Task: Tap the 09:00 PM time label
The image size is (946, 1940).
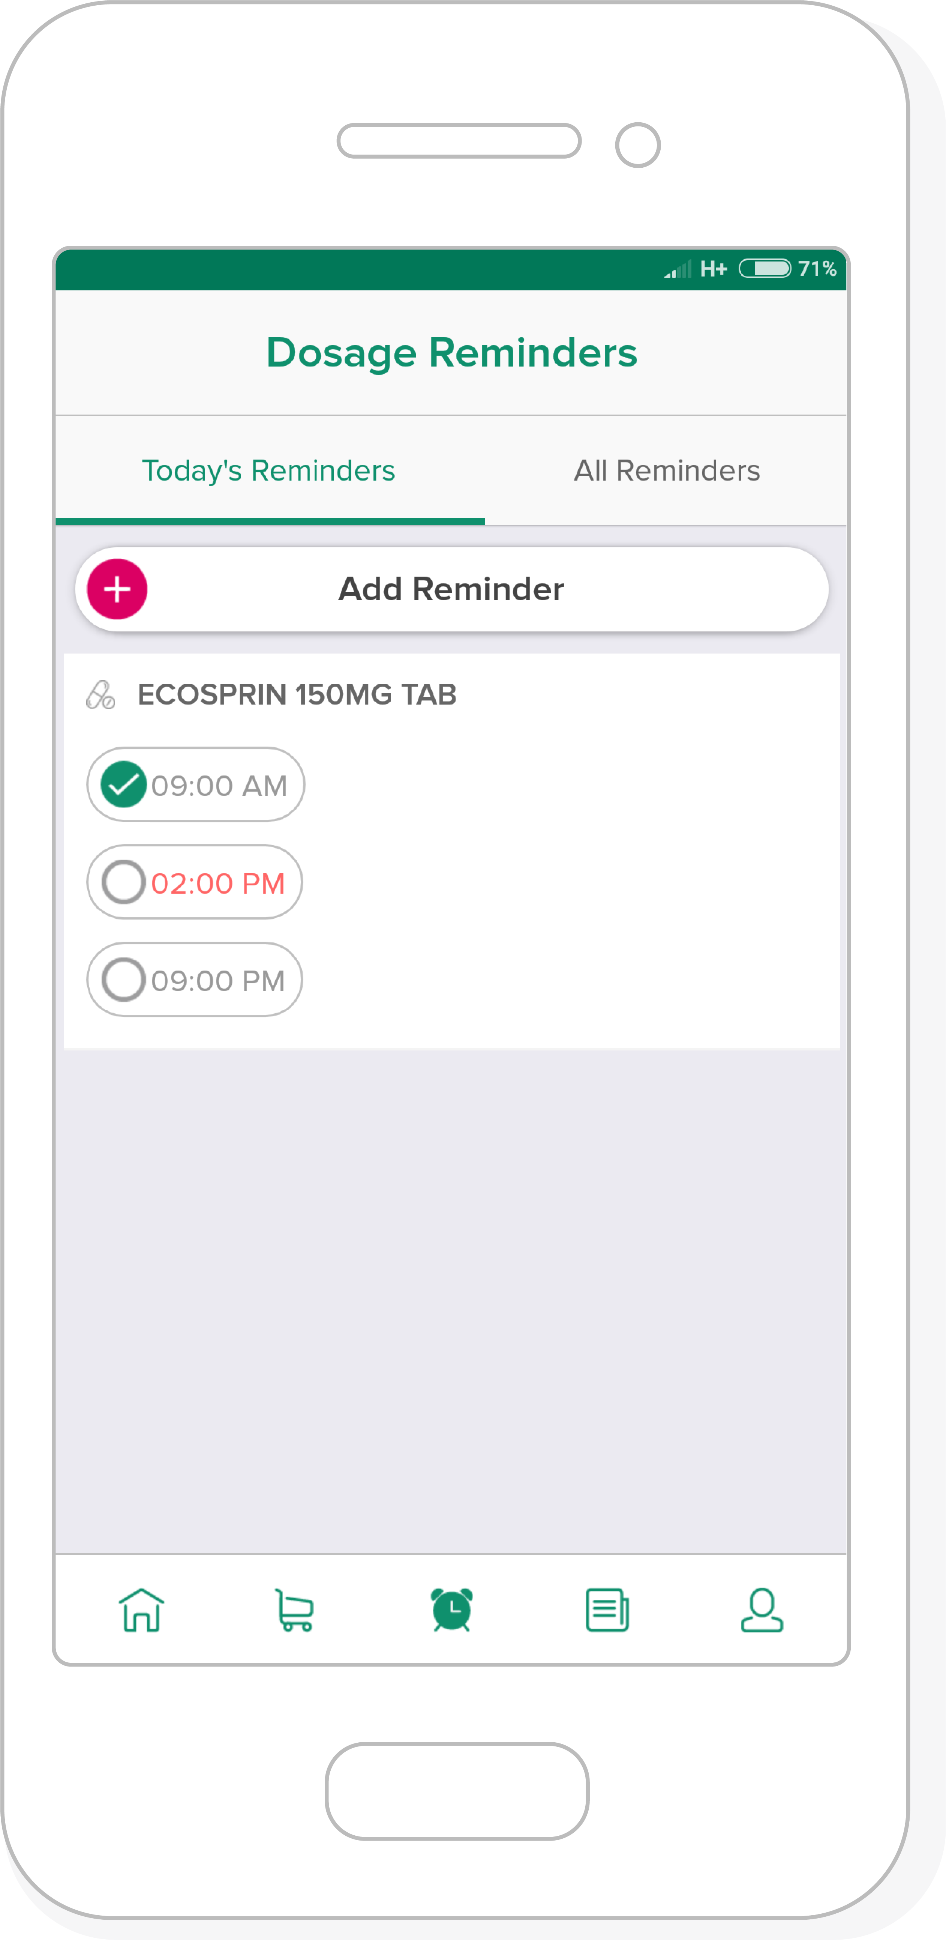Action: [x=218, y=981]
